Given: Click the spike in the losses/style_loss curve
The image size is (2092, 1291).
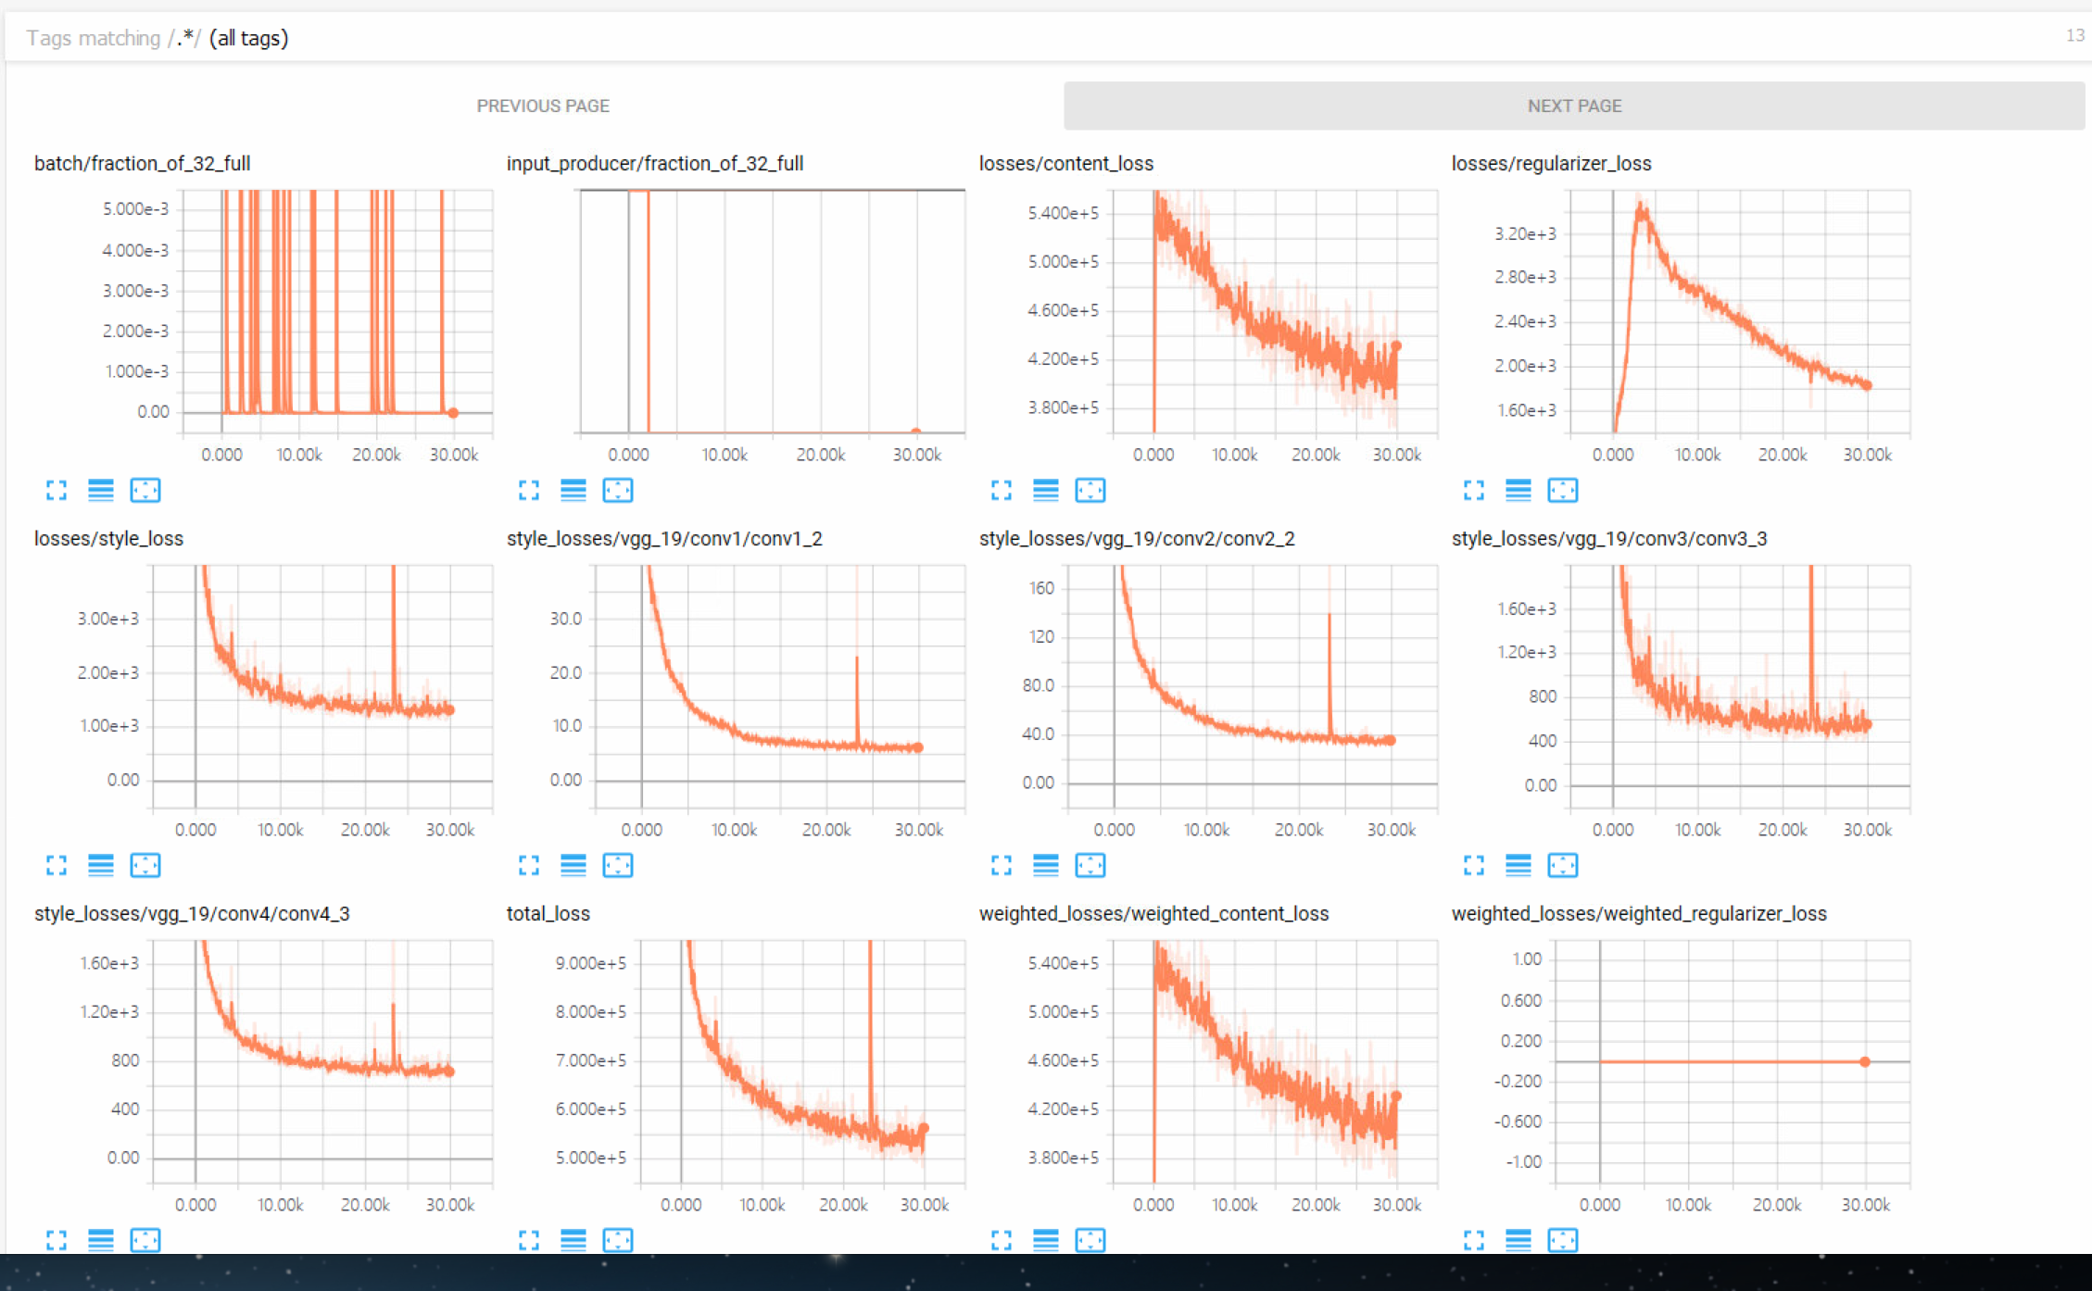Looking at the screenshot, I should pos(394,630).
